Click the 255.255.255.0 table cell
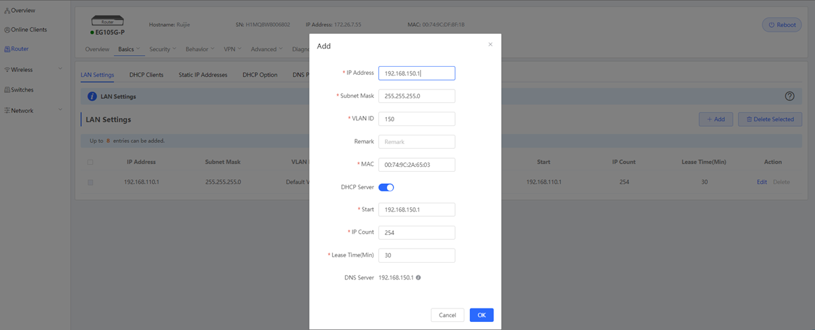The width and height of the screenshot is (815, 330). click(223, 183)
